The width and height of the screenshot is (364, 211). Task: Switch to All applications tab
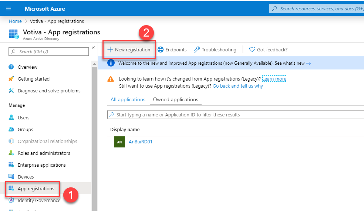[128, 99]
